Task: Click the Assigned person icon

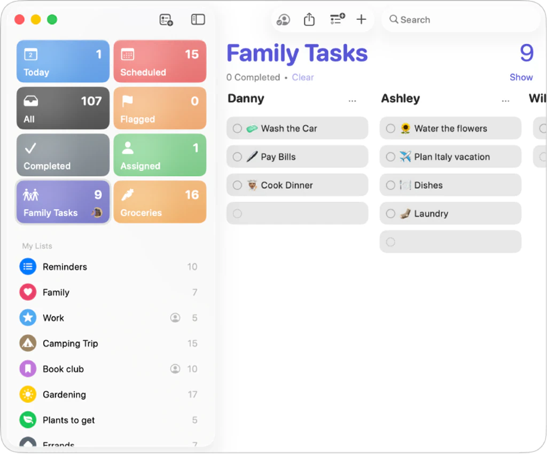Action: click(128, 148)
